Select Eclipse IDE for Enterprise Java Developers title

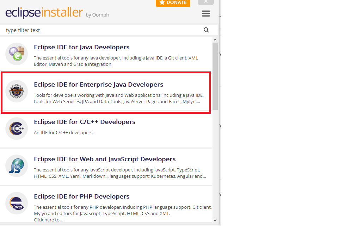click(99, 84)
